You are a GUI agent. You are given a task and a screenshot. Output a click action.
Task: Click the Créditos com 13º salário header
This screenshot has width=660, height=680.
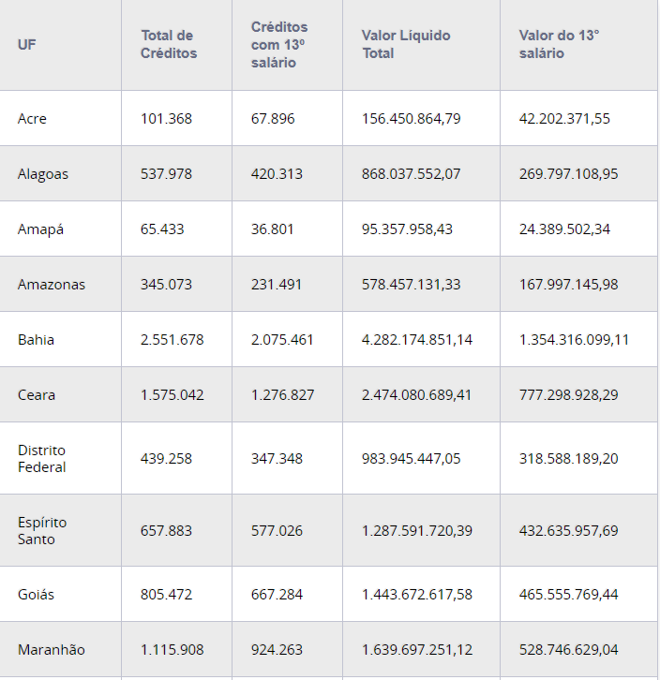[x=278, y=44]
